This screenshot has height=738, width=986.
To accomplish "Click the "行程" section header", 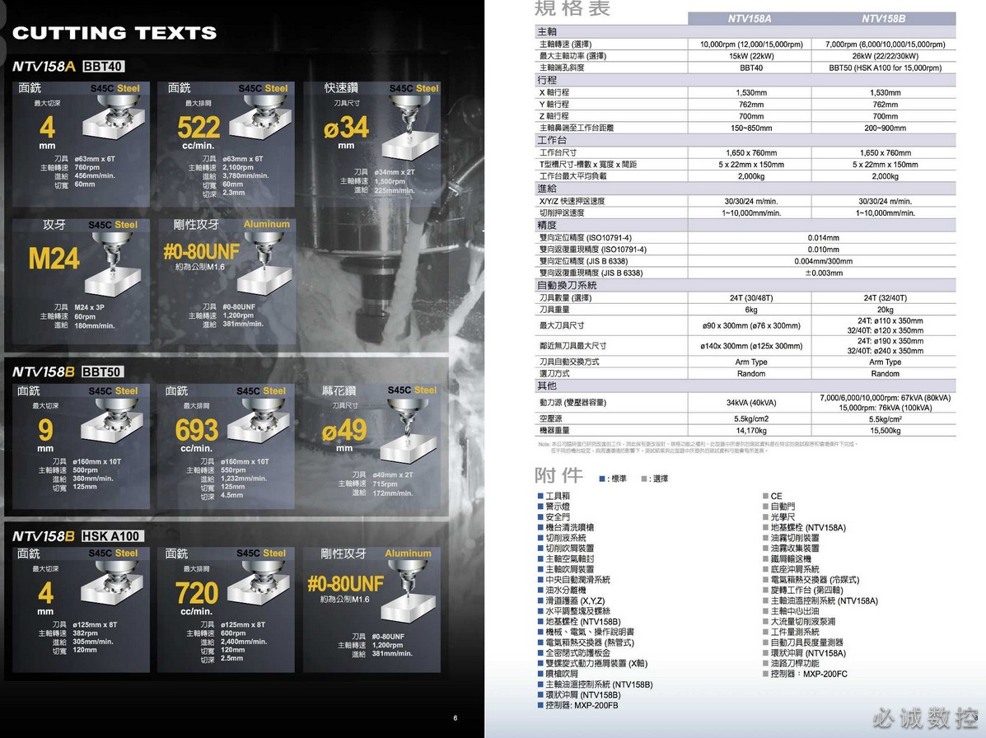I will (547, 80).
